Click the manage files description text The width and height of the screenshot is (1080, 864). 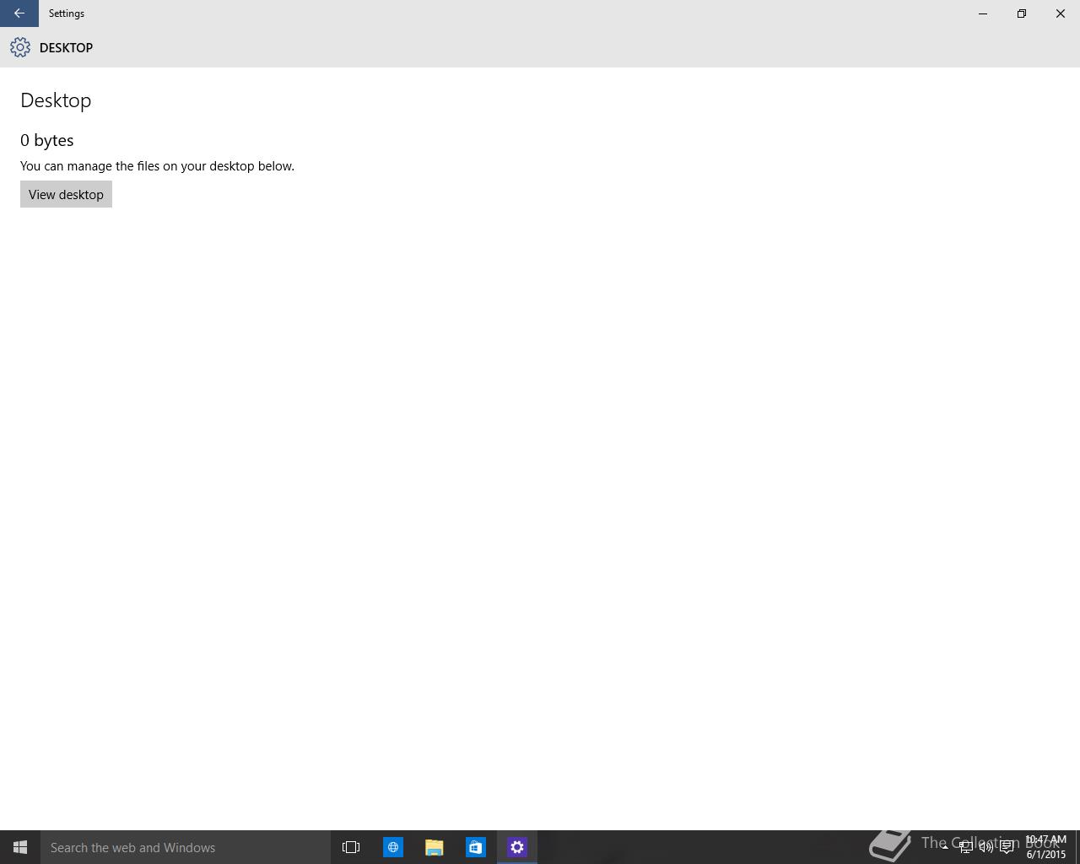157,166
